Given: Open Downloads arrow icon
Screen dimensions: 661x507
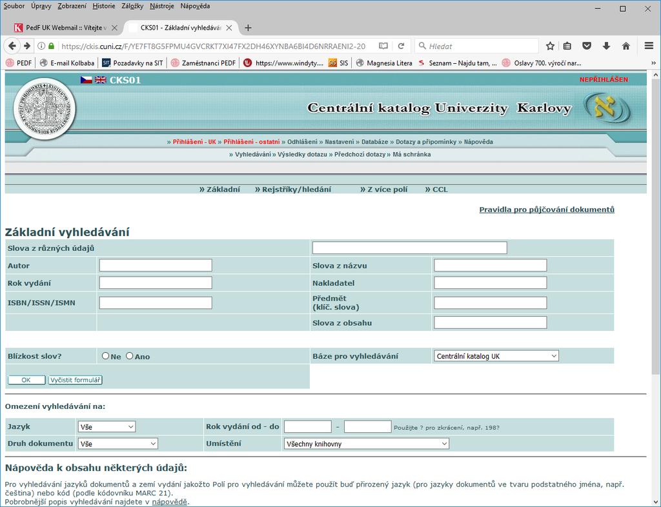Looking at the screenshot, I should click(x=606, y=46).
